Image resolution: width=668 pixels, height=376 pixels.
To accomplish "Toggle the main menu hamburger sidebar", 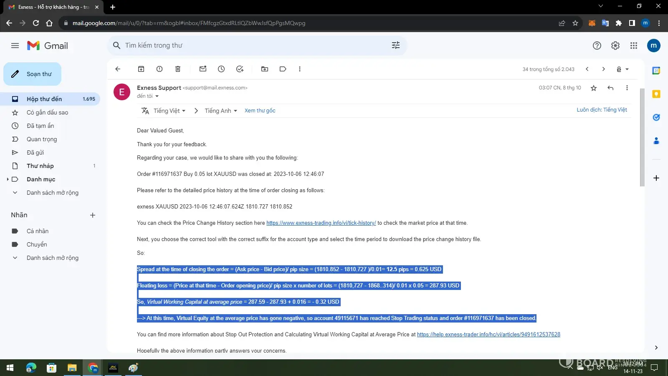I will pyautogui.click(x=15, y=46).
